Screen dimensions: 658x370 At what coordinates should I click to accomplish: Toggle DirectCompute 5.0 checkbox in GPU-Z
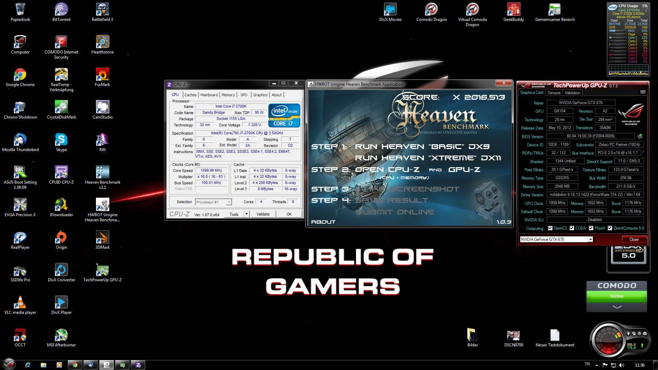point(610,228)
